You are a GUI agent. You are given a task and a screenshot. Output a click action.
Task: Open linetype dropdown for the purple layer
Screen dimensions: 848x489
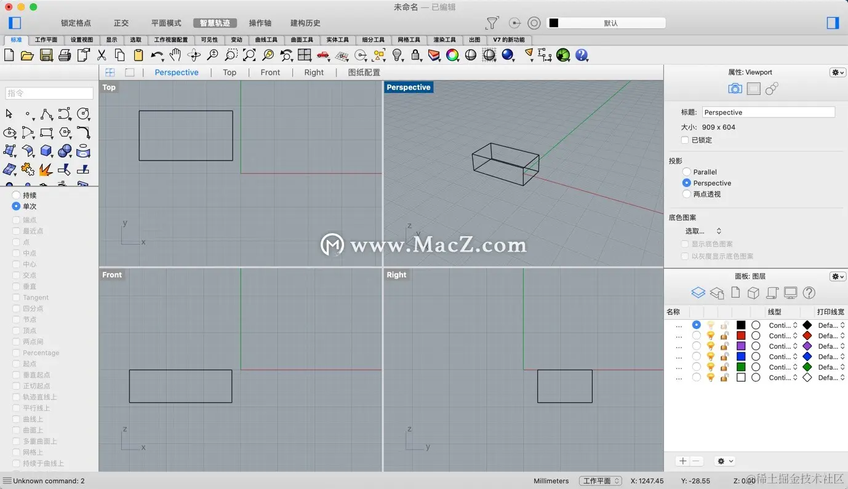pos(783,346)
